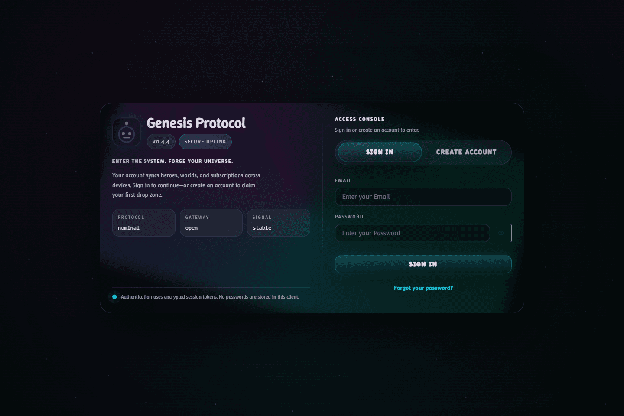Screen dimensions: 624x416
Task: Click the Password field label
Action: [x=349, y=217]
